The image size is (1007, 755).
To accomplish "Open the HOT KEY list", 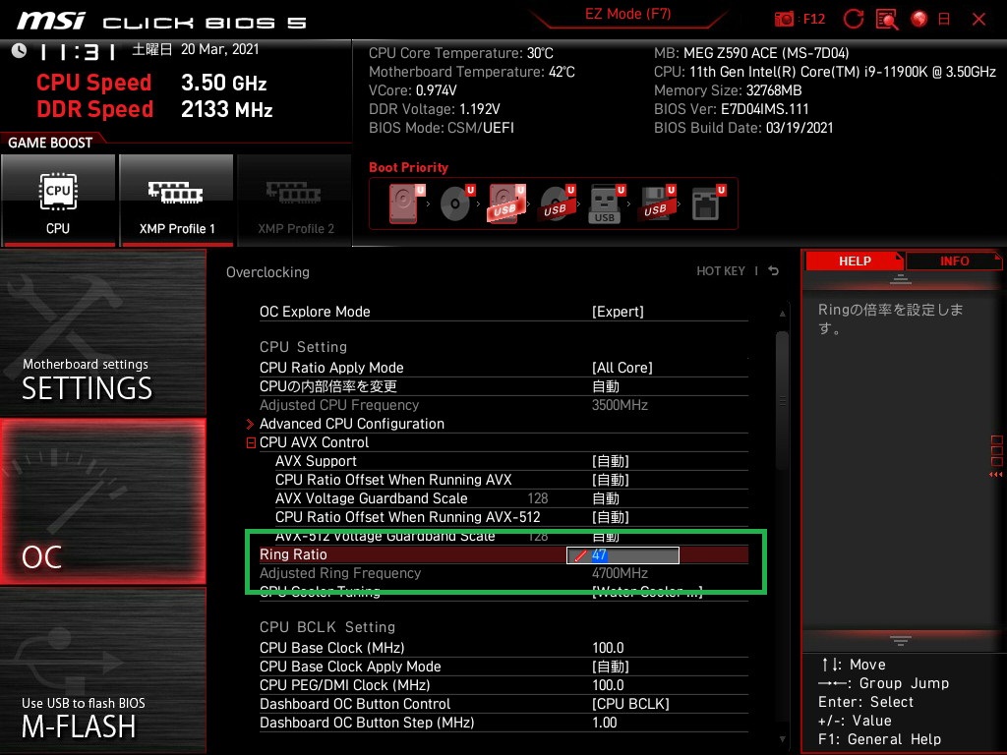I will coord(721,271).
